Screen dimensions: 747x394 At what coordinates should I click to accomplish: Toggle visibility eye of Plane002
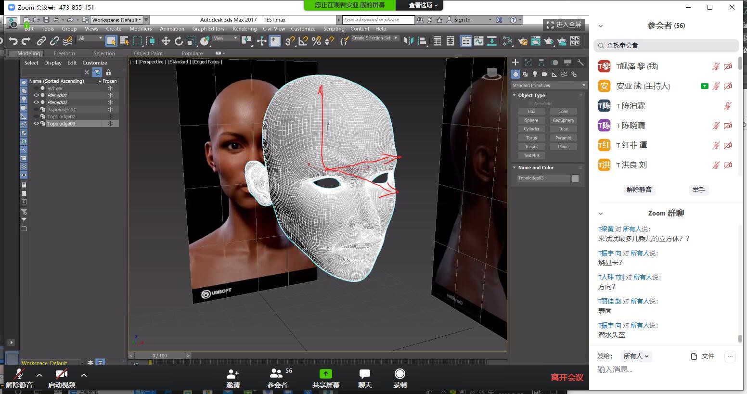point(36,102)
